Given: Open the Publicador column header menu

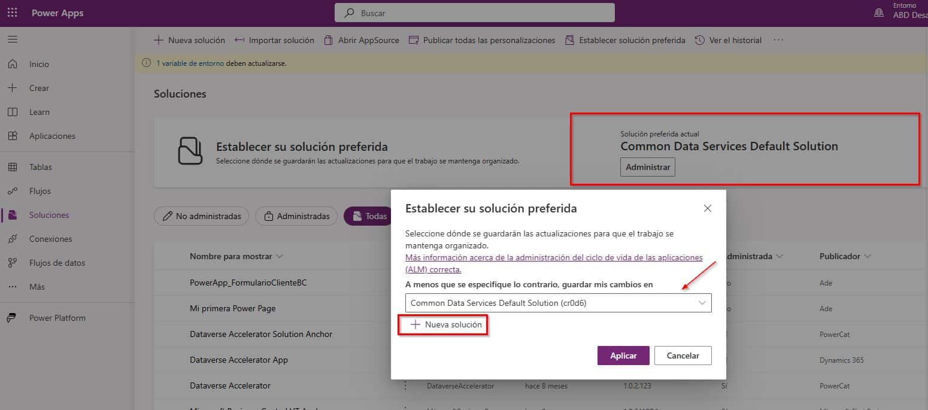Looking at the screenshot, I should click(845, 256).
